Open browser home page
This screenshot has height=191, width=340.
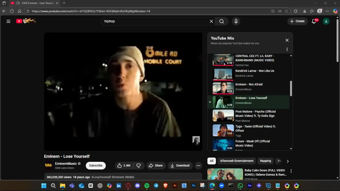click(x=19, y=11)
